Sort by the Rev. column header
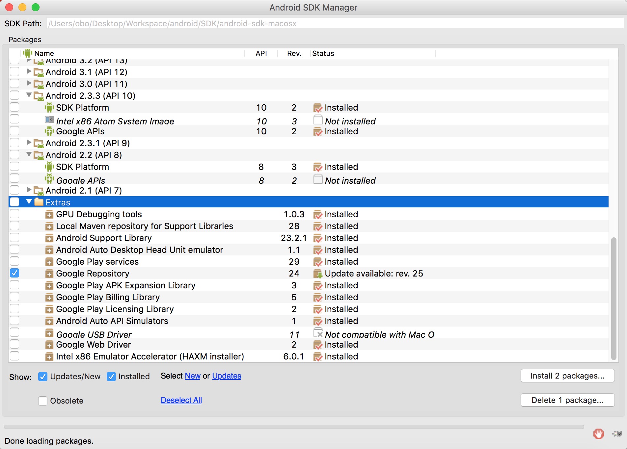This screenshot has height=449, width=627. pos(294,53)
